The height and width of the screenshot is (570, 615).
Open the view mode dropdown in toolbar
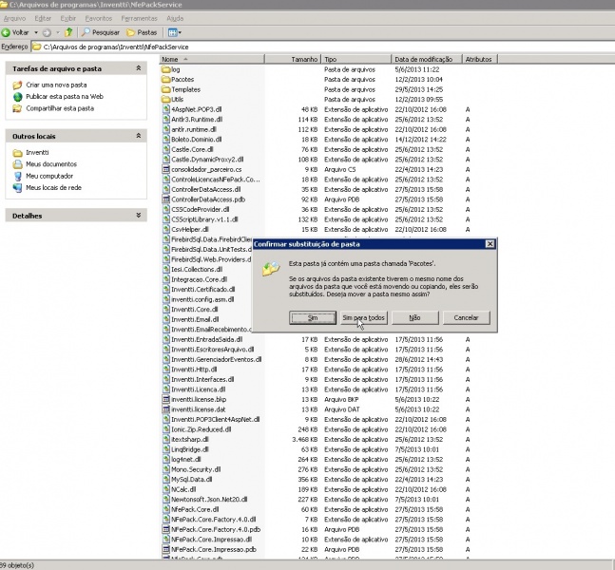176,32
